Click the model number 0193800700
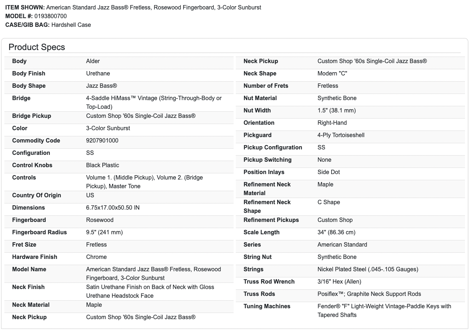Image resolution: width=469 pixels, height=330 pixels. [50, 16]
